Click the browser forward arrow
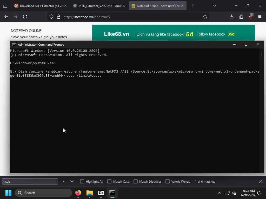 point(16,17)
